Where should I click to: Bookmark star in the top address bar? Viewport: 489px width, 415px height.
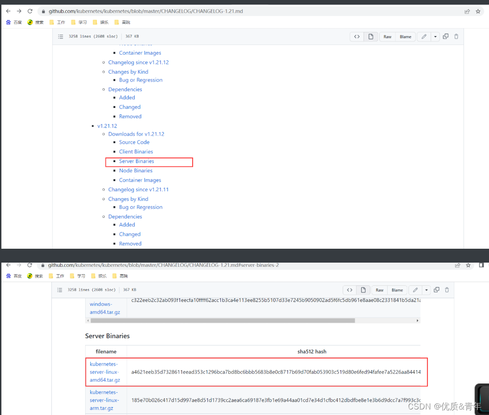(x=478, y=12)
